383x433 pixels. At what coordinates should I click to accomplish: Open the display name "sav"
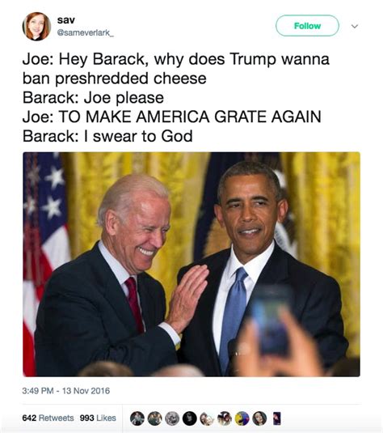66,20
